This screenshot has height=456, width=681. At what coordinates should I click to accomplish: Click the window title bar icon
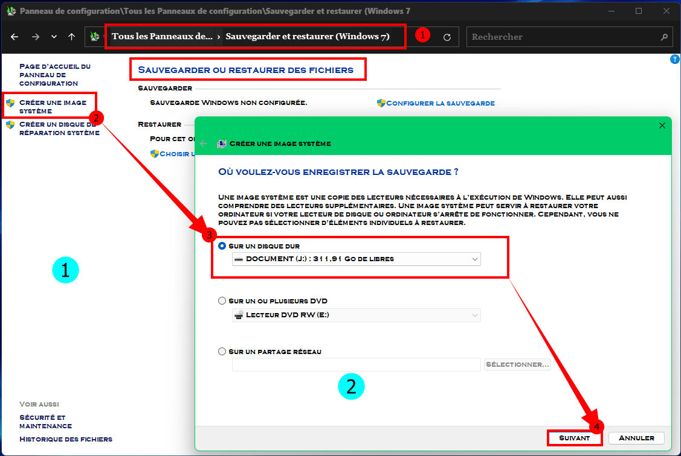click(11, 11)
